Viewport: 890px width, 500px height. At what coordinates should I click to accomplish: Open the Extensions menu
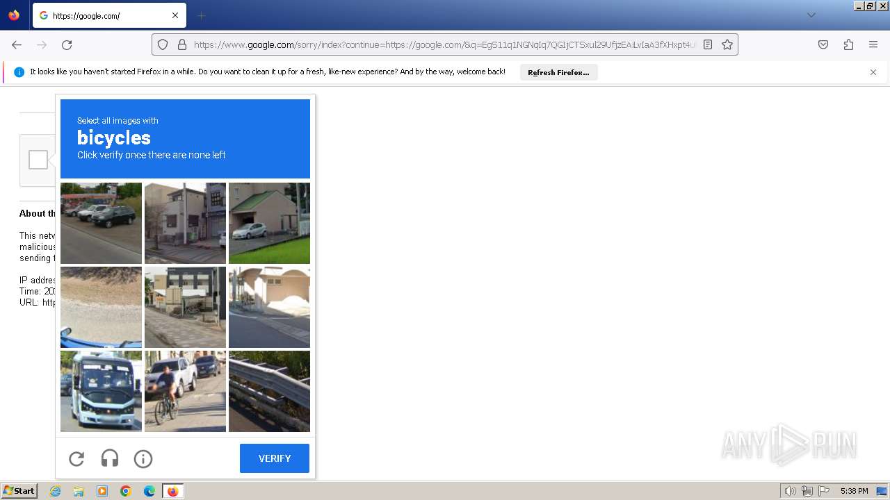coord(848,44)
